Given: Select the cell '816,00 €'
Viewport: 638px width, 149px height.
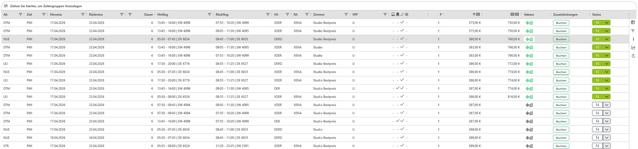Looking at the screenshot, I should (514, 97).
